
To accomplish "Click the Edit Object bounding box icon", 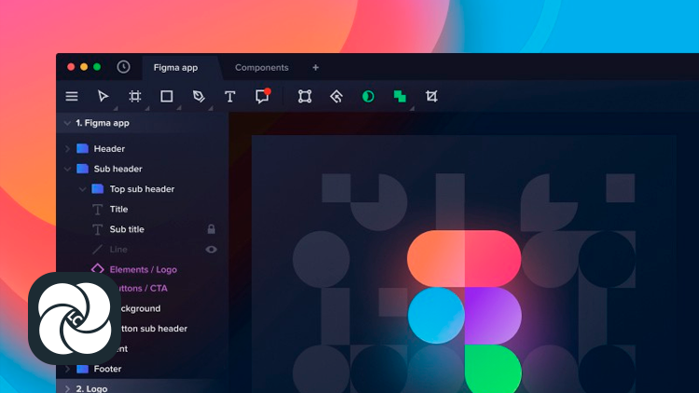I will 305,96.
